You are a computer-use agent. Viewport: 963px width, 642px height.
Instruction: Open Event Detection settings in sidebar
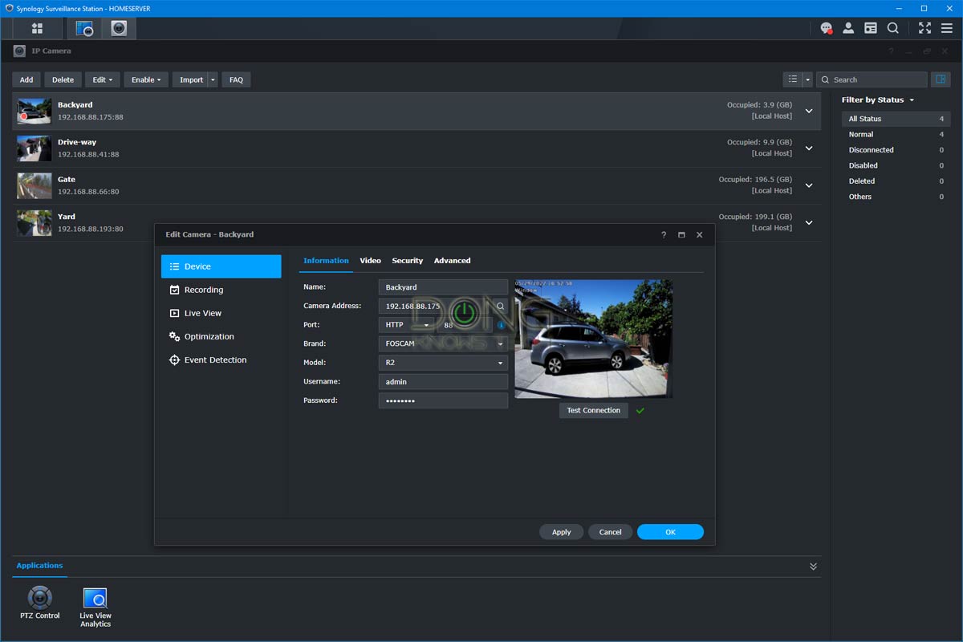pyautogui.click(x=221, y=360)
